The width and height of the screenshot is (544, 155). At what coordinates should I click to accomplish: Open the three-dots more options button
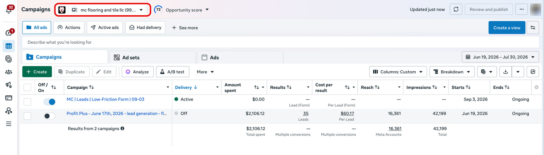522,9
